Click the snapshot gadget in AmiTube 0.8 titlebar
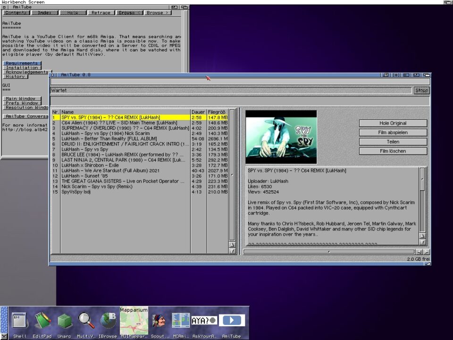The height and width of the screenshot is (340, 453). [396, 75]
